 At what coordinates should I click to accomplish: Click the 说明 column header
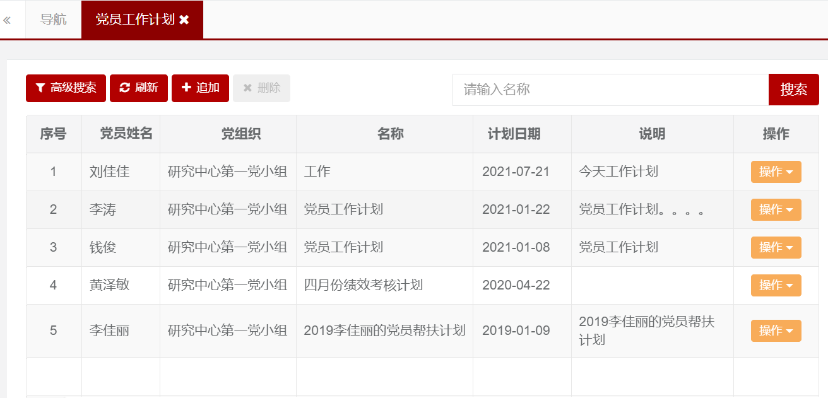[x=653, y=134]
